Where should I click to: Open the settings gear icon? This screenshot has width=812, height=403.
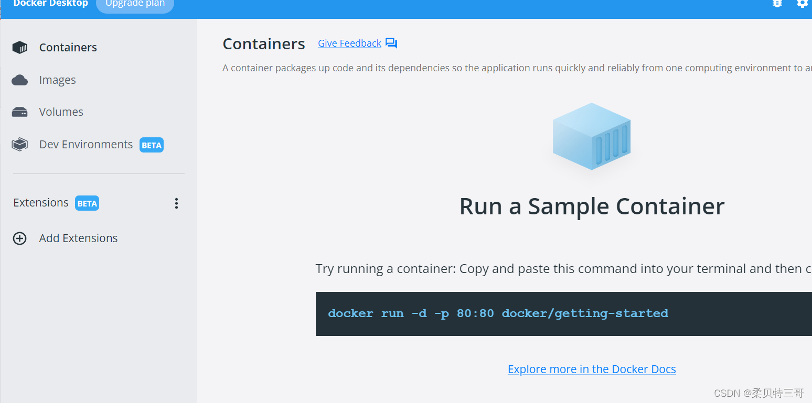(803, 4)
